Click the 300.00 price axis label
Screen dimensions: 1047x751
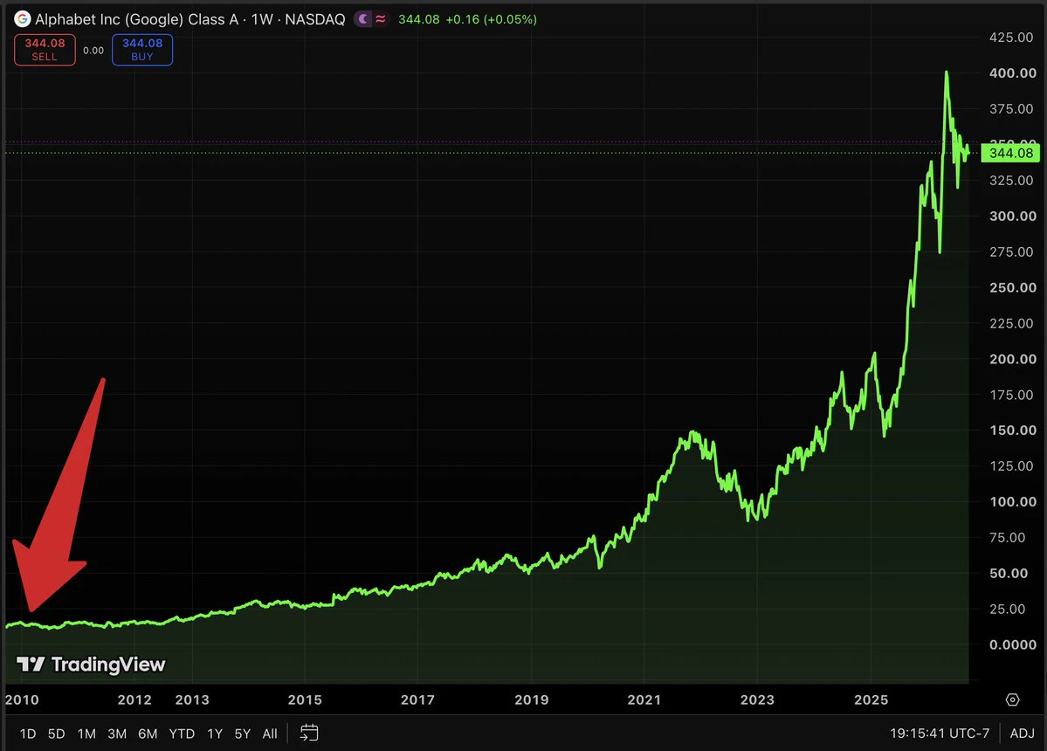tap(1012, 216)
